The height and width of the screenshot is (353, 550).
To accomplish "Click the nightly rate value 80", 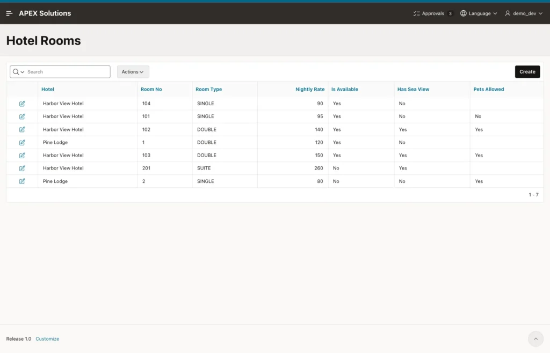I will 320,181.
